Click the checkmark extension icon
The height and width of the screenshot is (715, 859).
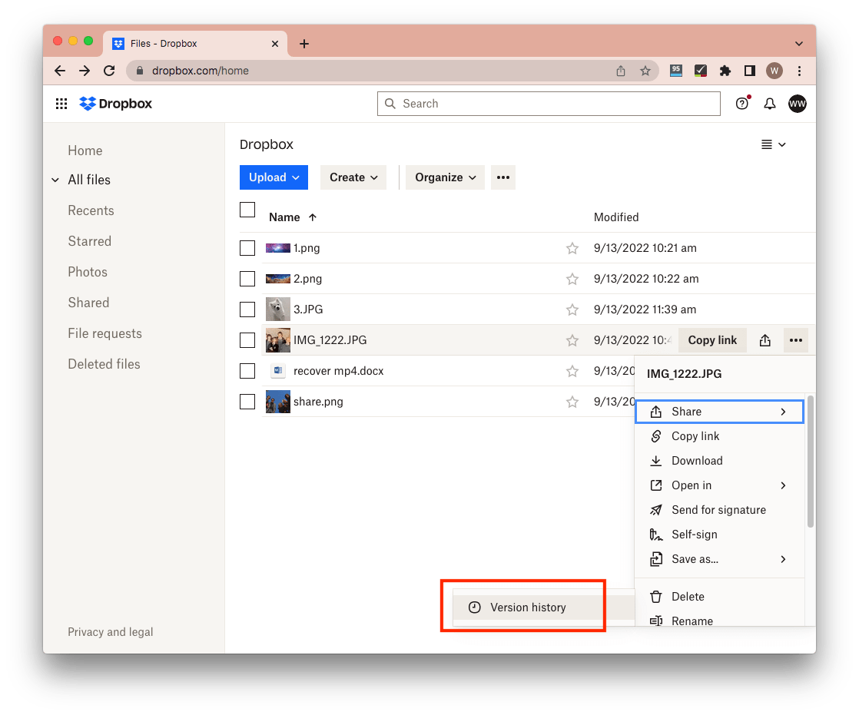[700, 71]
